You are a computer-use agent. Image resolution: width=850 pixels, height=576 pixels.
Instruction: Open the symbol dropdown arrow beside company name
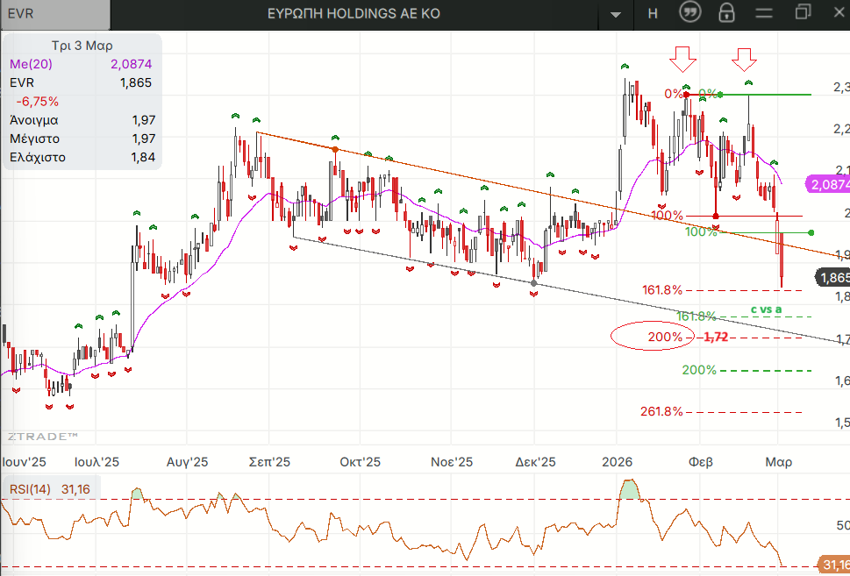[617, 14]
